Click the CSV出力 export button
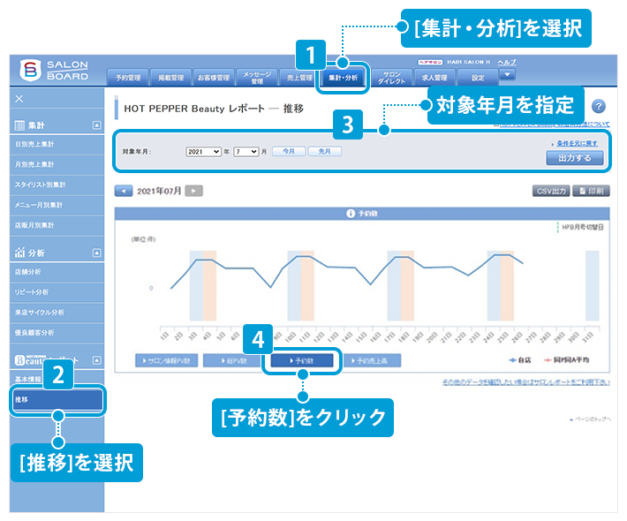The width and height of the screenshot is (627, 521). click(550, 190)
